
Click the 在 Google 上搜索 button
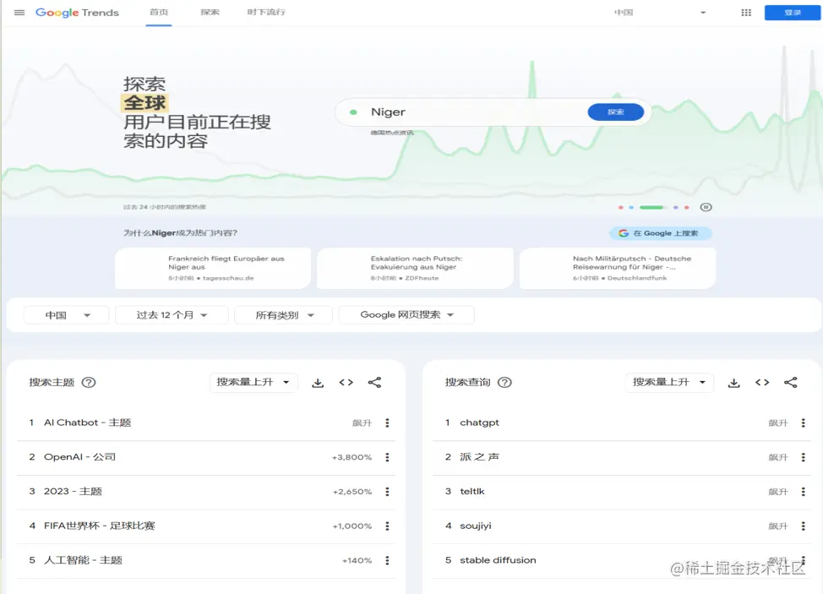(660, 233)
